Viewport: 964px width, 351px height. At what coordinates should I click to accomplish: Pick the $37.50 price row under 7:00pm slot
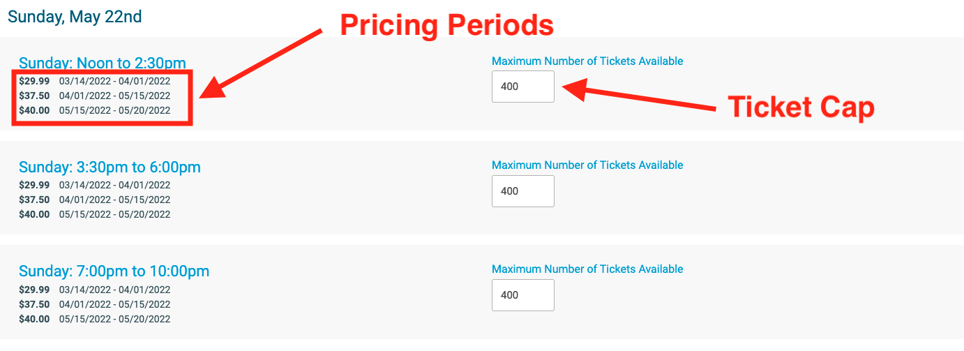[x=94, y=304]
